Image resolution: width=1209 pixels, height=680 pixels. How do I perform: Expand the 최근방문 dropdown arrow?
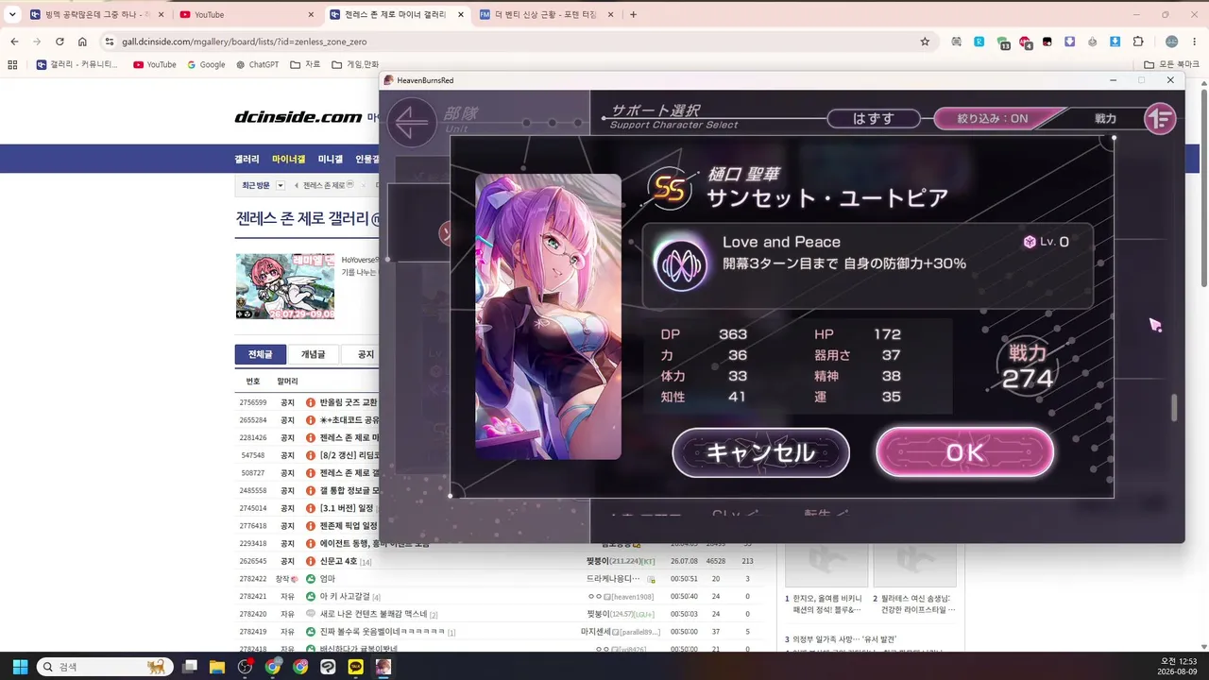pos(281,185)
